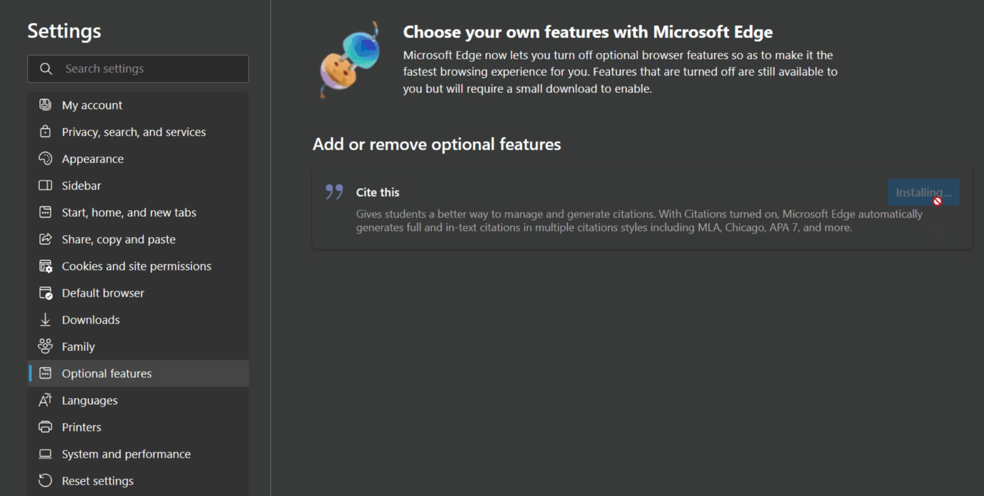Select the Default browser settings entry
The height and width of the screenshot is (496, 984).
103,293
